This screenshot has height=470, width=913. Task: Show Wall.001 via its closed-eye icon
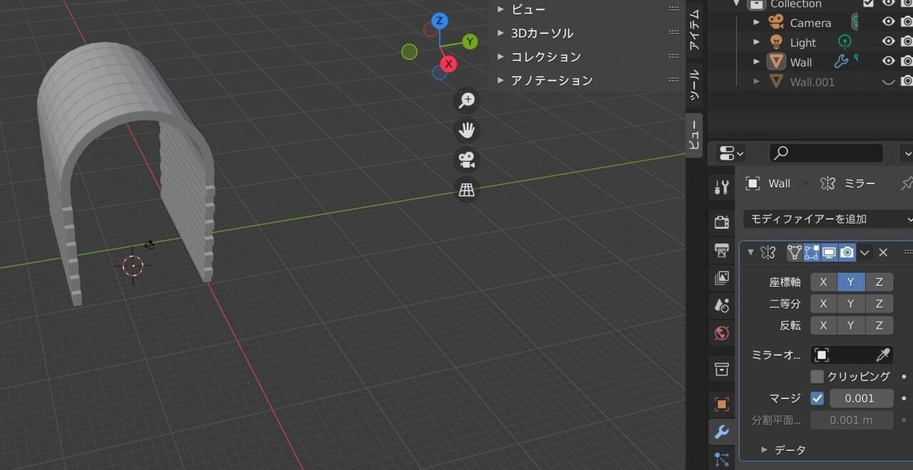point(888,81)
